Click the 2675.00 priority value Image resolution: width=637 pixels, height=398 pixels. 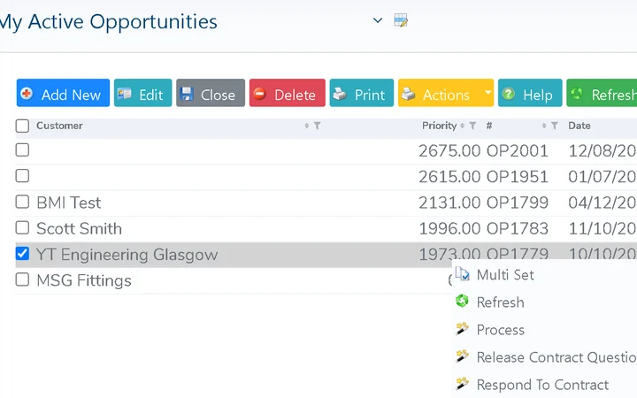click(x=449, y=150)
